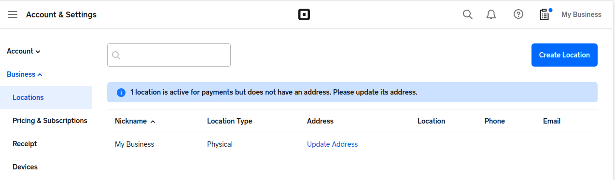
Task: Click the info icon in the blue banner
Action: coord(121,92)
